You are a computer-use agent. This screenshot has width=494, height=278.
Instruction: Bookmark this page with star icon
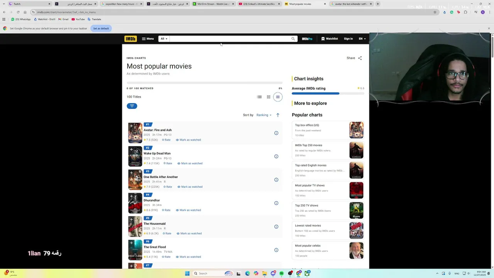point(435,12)
